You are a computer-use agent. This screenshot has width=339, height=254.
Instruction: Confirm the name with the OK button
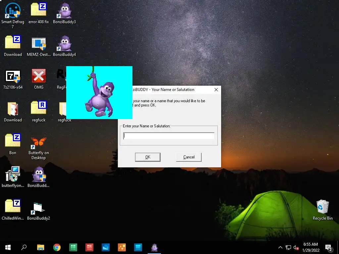148,157
